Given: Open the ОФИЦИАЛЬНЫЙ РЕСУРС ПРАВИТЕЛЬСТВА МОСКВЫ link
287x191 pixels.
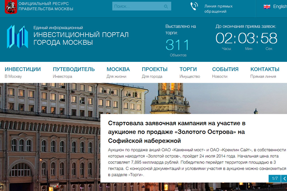Looking at the screenshot, I should (x=46, y=6).
